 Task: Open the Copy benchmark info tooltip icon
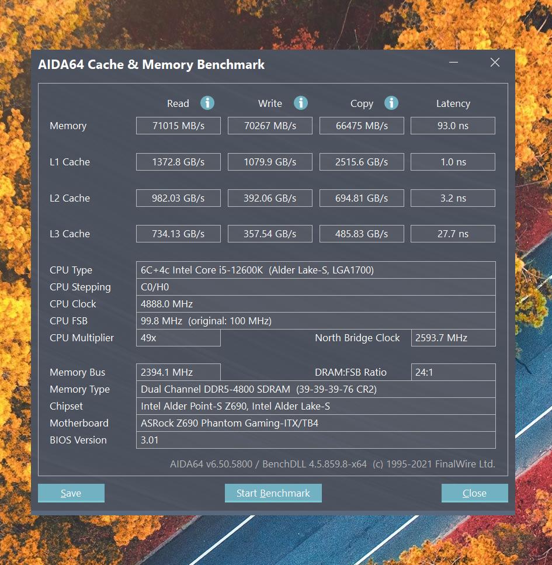coord(392,103)
